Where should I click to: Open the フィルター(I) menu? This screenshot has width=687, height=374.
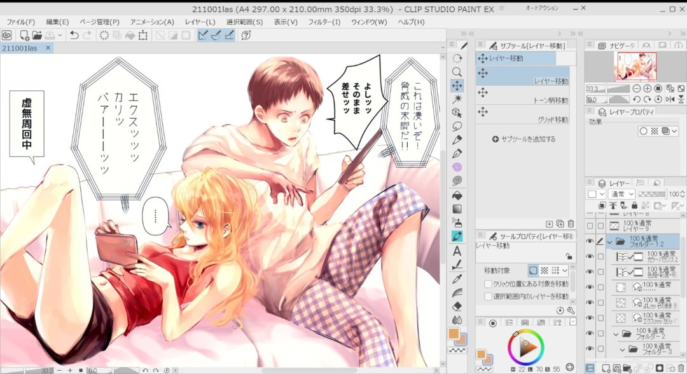click(x=324, y=22)
